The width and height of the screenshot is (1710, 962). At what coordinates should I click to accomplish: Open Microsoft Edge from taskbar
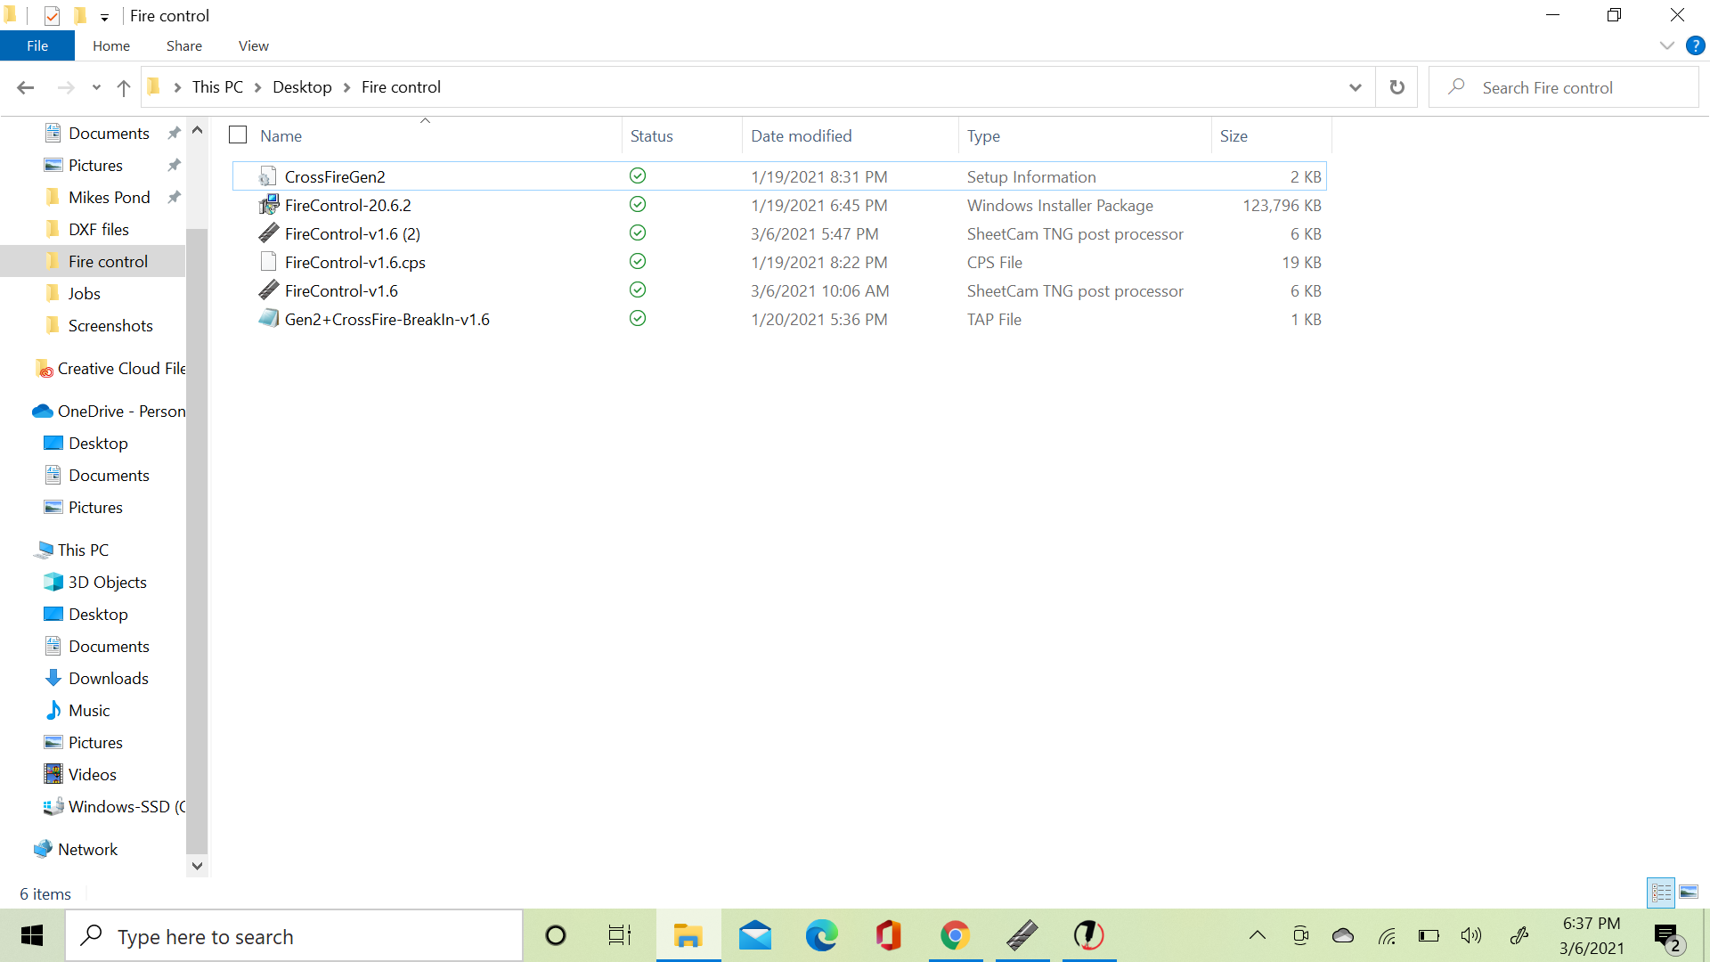(x=821, y=935)
